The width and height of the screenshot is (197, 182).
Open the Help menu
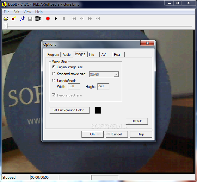(39, 12)
